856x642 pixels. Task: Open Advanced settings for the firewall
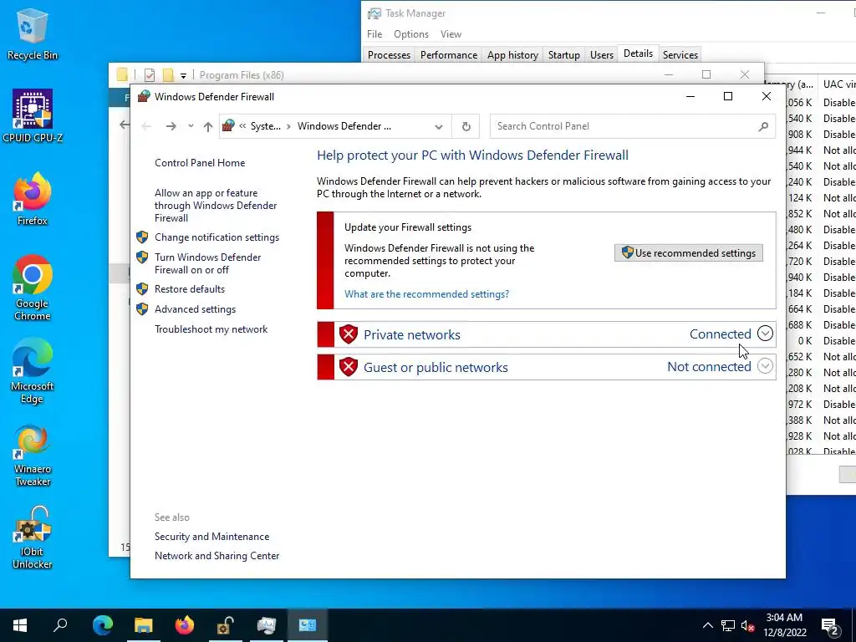point(195,309)
